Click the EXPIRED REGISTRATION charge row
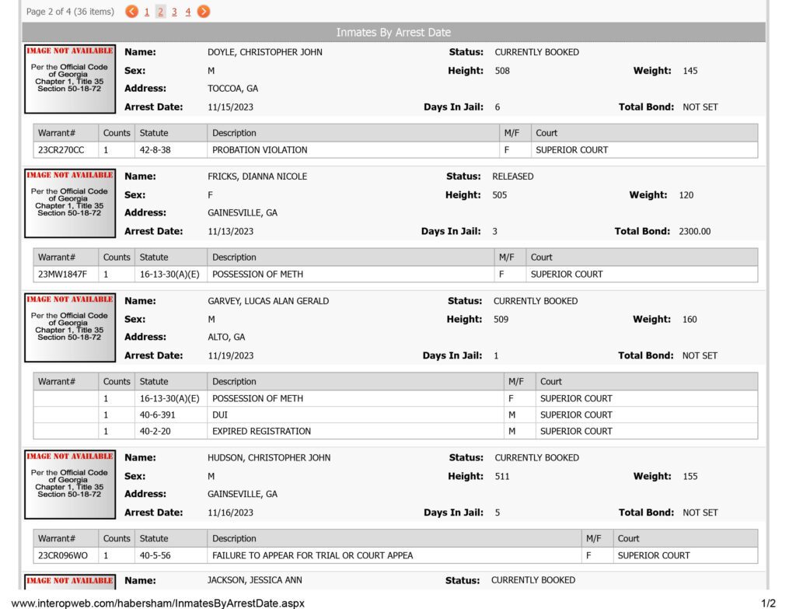The width and height of the screenshot is (796, 609). point(396,431)
